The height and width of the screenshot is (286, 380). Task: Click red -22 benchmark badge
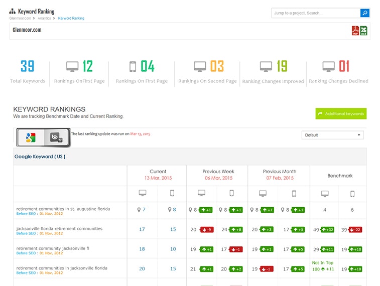pos(355,230)
